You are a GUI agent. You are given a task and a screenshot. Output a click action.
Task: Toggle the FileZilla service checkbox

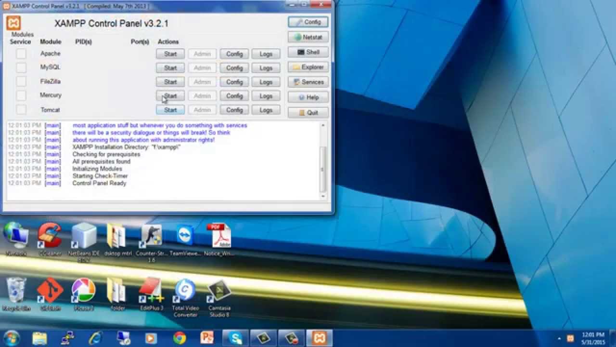21,81
